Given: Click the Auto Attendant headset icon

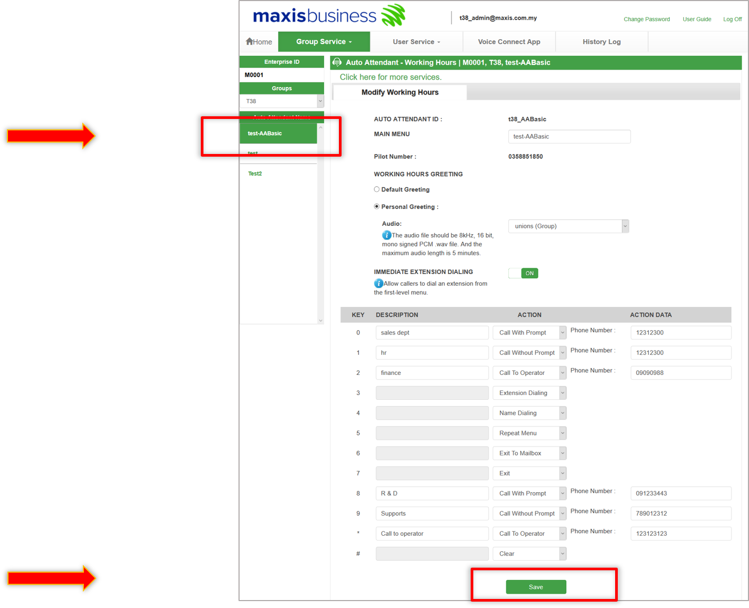Looking at the screenshot, I should (x=337, y=62).
